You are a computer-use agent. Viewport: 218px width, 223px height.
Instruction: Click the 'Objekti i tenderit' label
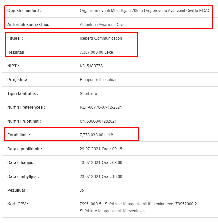click(x=24, y=11)
